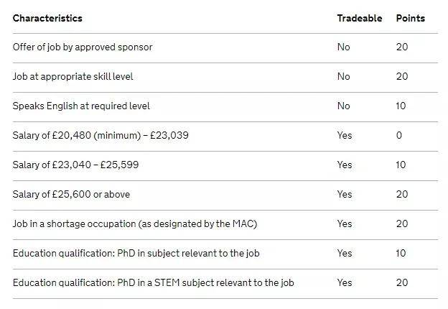The height and width of the screenshot is (309, 448).
Task: Click the 20 points value for STEM PhD
Action: click(402, 282)
